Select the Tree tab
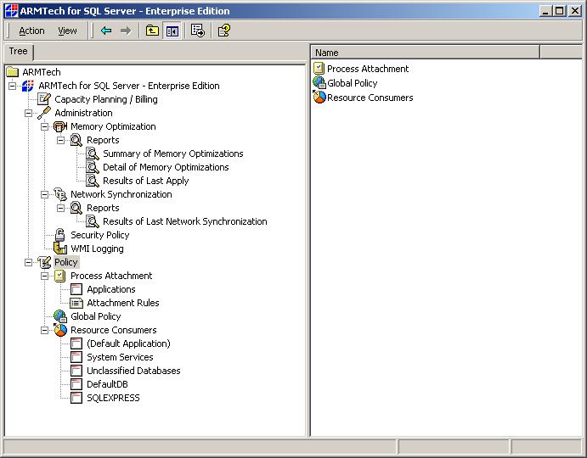Viewport: 587px width, 458px height. click(18, 51)
